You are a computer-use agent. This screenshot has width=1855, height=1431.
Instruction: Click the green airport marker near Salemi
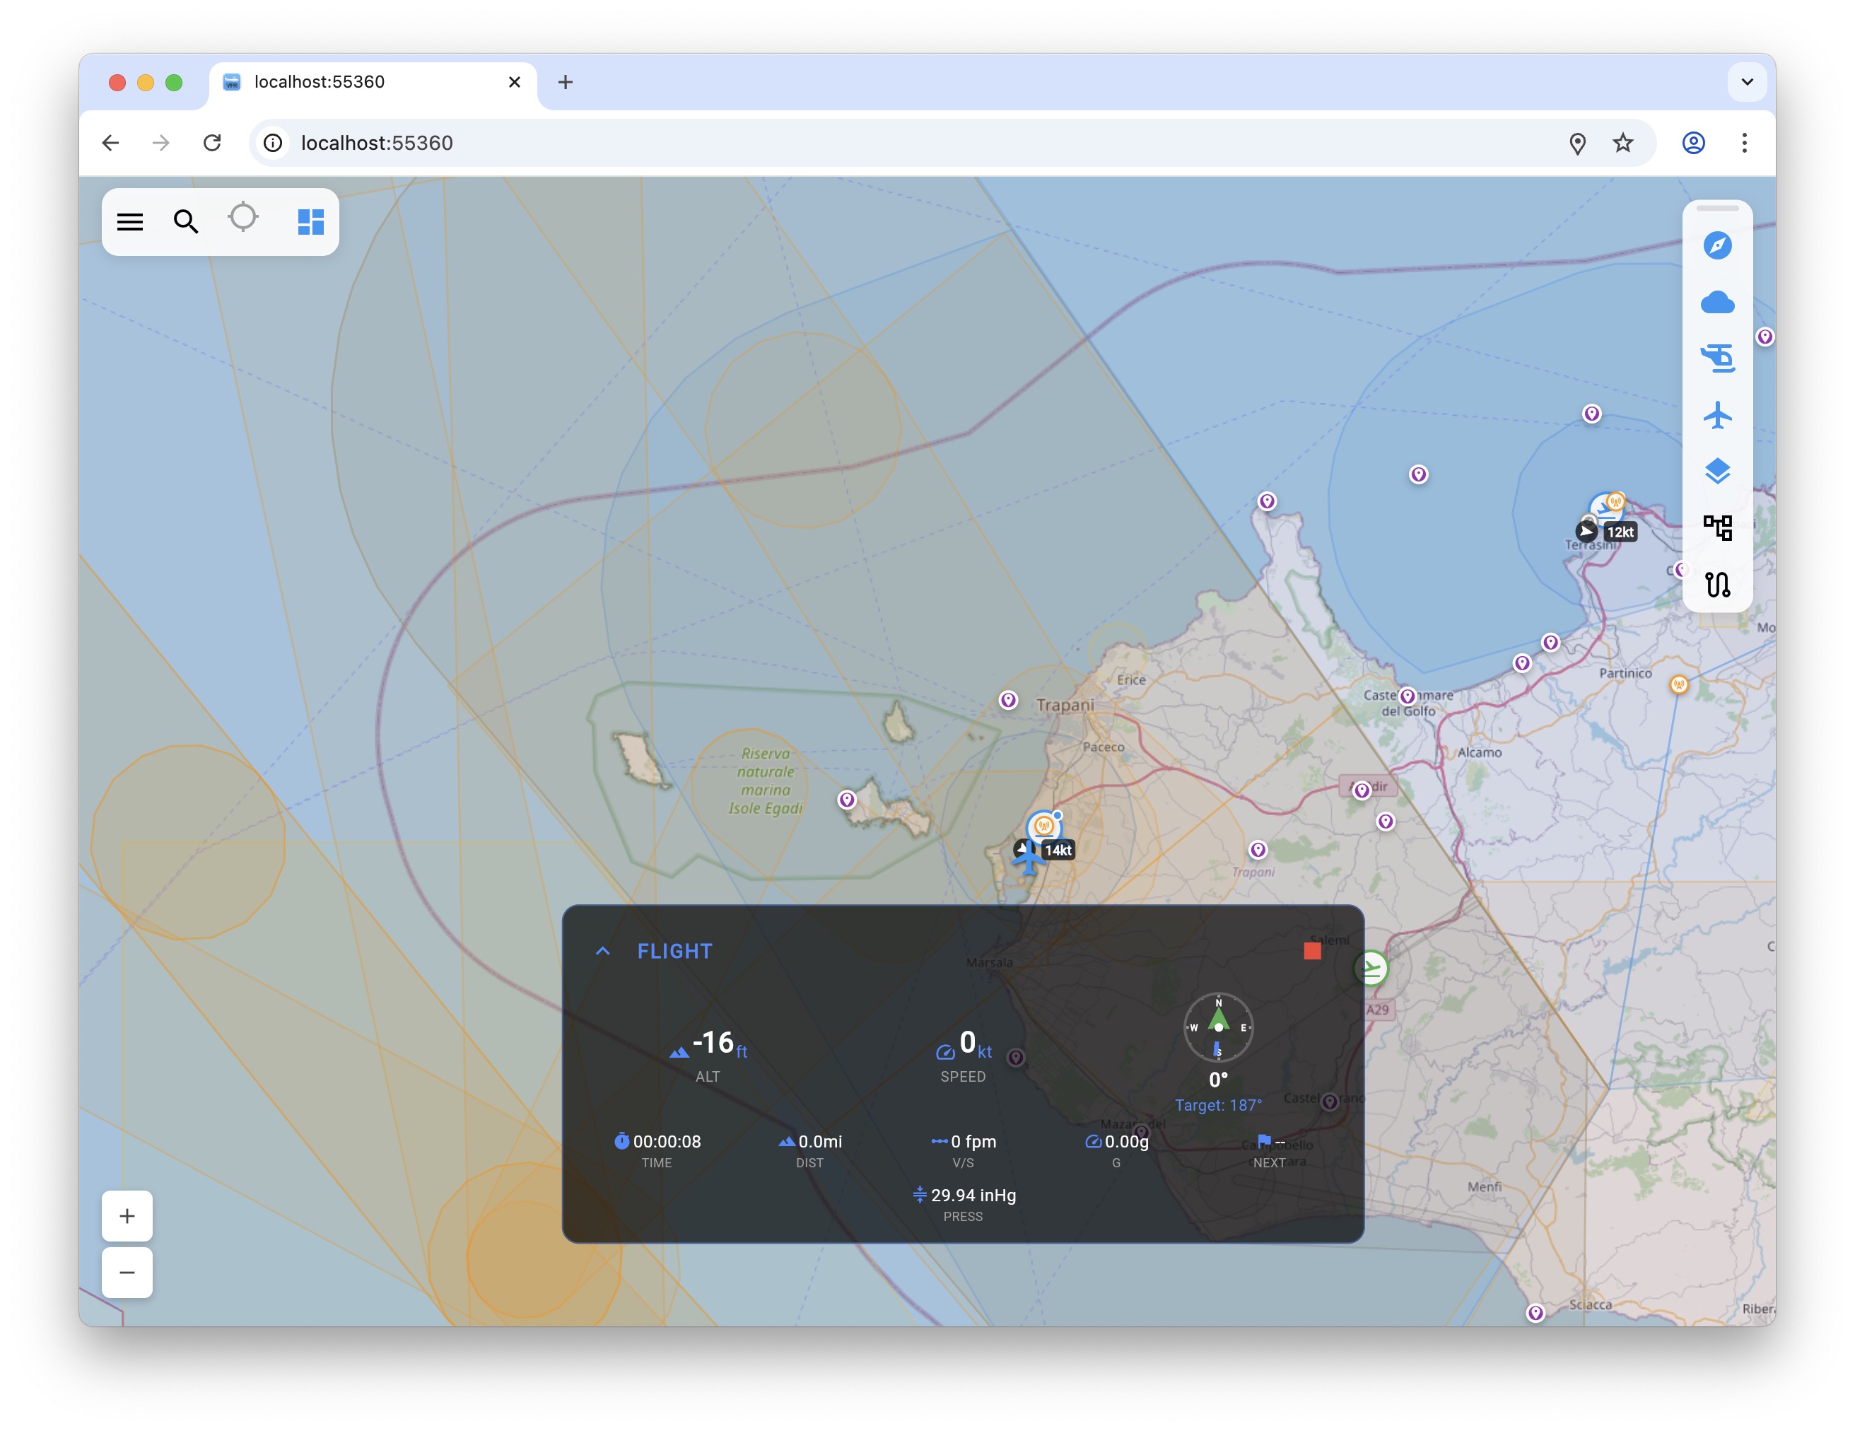click(x=1370, y=967)
